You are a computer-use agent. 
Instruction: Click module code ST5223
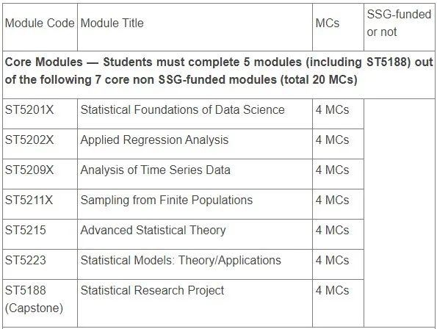[26, 260]
